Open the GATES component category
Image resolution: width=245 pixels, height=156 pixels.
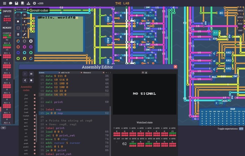click(x=240, y=10)
